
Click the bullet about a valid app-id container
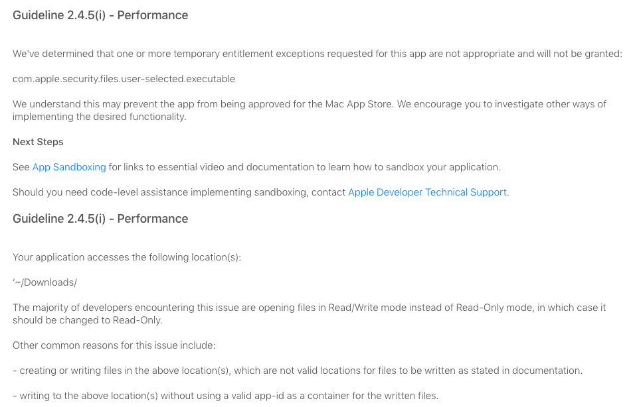(226, 395)
